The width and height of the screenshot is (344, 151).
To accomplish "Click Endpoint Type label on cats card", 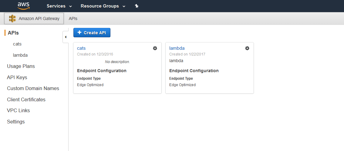I will pos(89,79).
